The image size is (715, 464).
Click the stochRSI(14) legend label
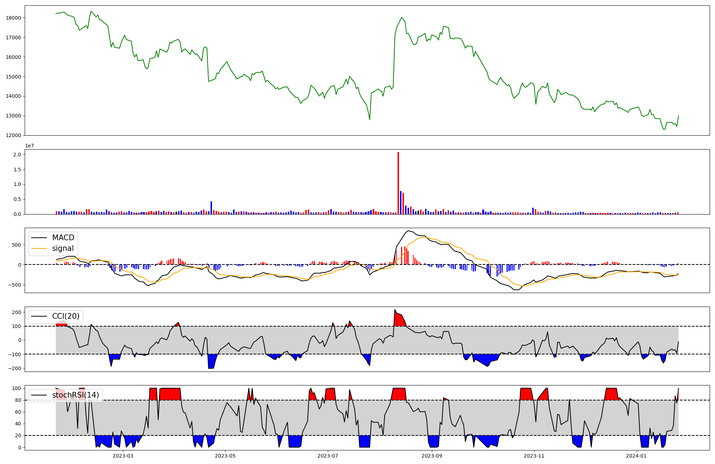pyautogui.click(x=75, y=395)
